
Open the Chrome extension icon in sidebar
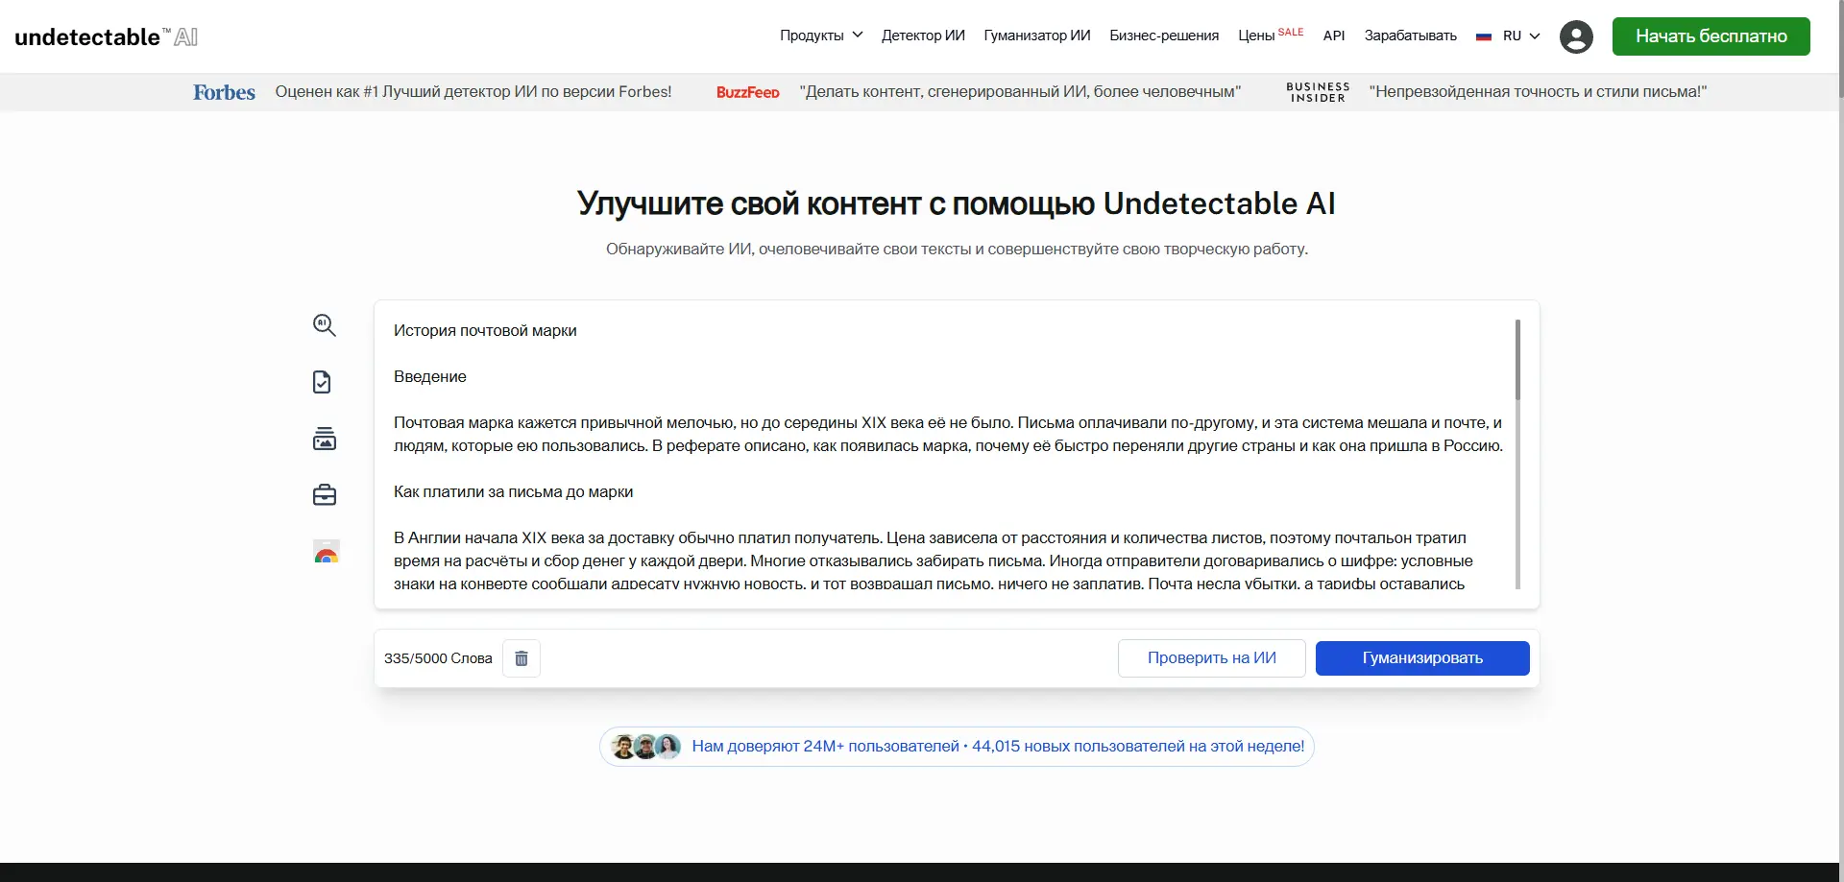[x=327, y=552]
